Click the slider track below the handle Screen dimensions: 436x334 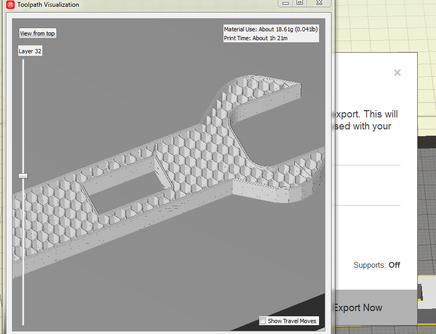tap(23, 250)
